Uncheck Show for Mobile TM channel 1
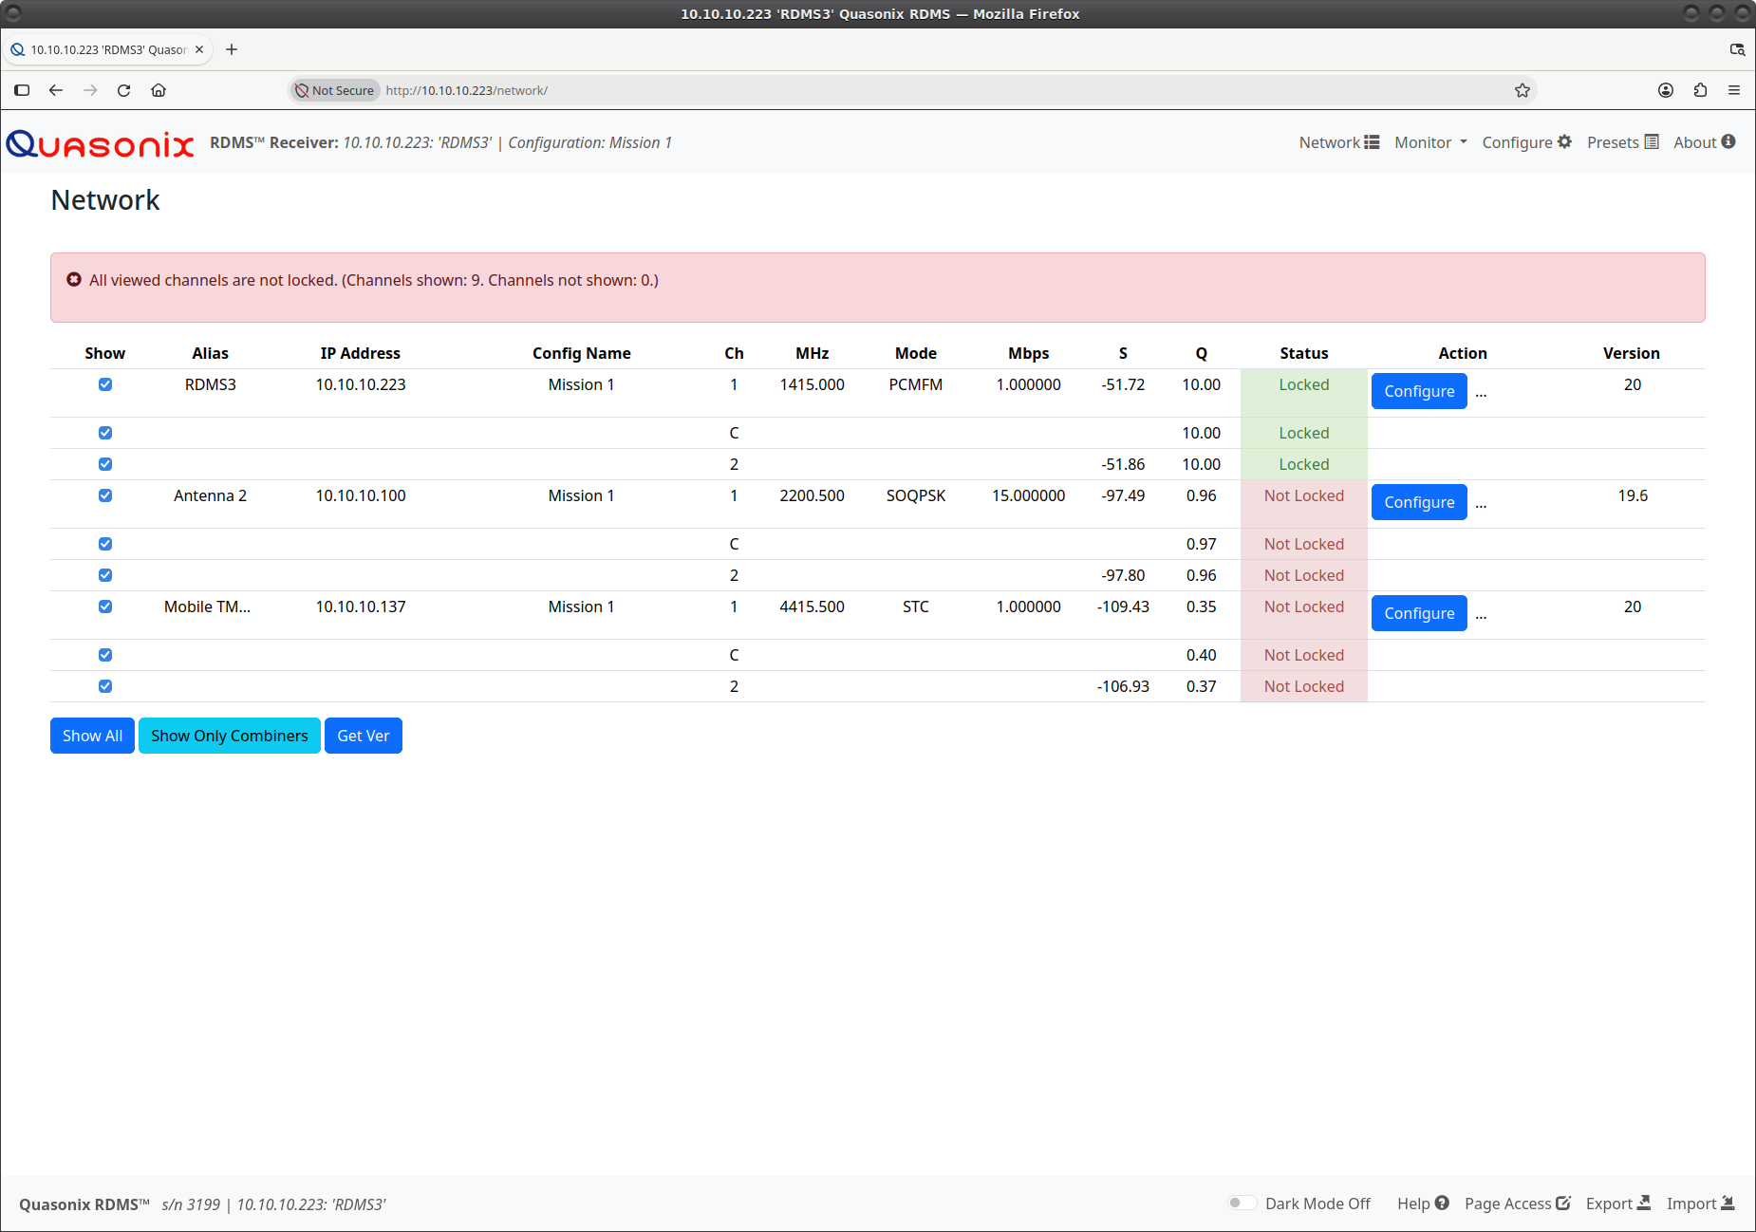Viewport: 1756px width, 1232px height. pyautogui.click(x=105, y=607)
